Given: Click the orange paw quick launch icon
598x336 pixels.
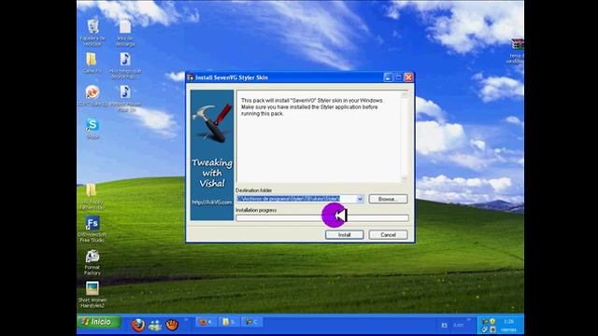Looking at the screenshot, I should tap(172, 325).
